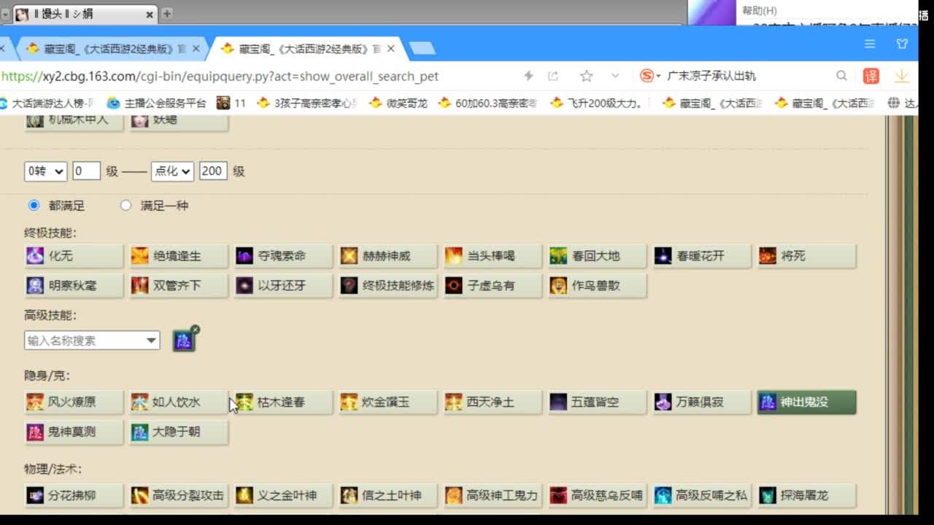Image resolution: width=934 pixels, height=525 pixels.
Task: Select the 高级反哺之私 skill
Action: 702,495
